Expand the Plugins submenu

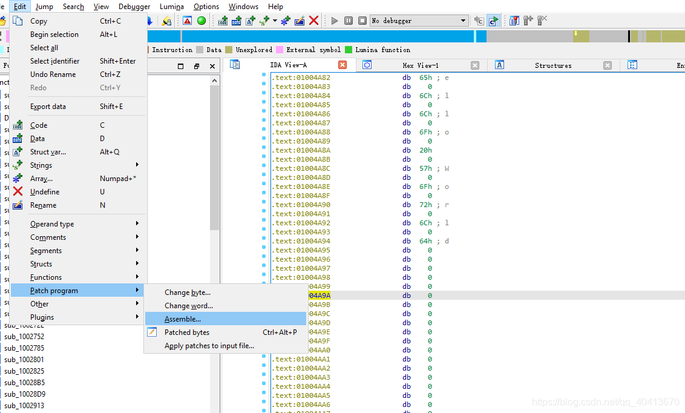[78, 317]
